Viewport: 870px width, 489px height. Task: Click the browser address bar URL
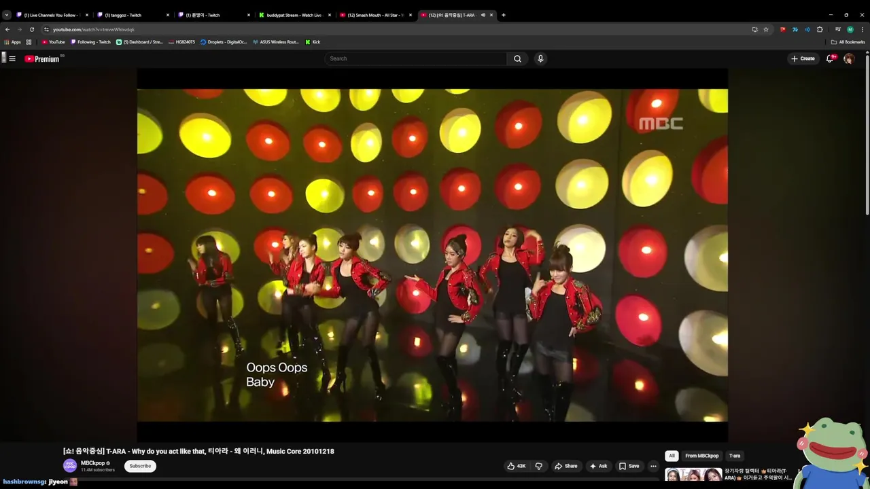coord(94,29)
